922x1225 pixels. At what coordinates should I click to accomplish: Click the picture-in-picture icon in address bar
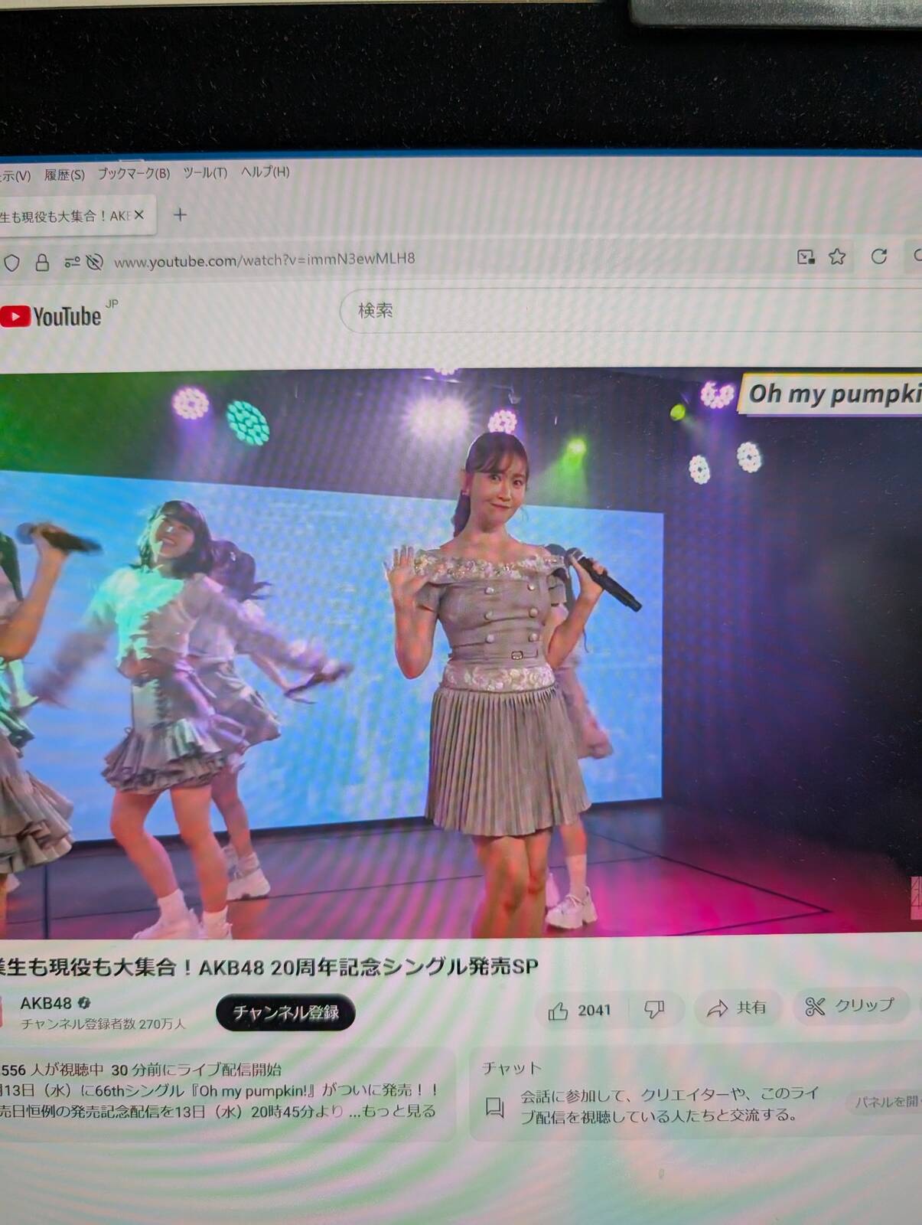806,256
